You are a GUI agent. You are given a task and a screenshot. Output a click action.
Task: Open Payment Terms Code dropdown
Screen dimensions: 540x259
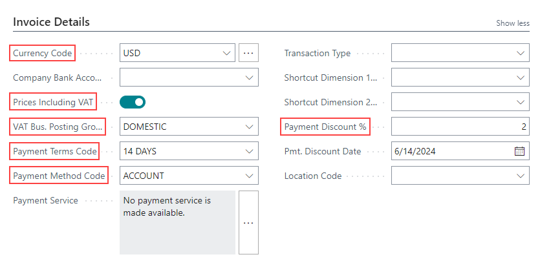pyautogui.click(x=250, y=151)
